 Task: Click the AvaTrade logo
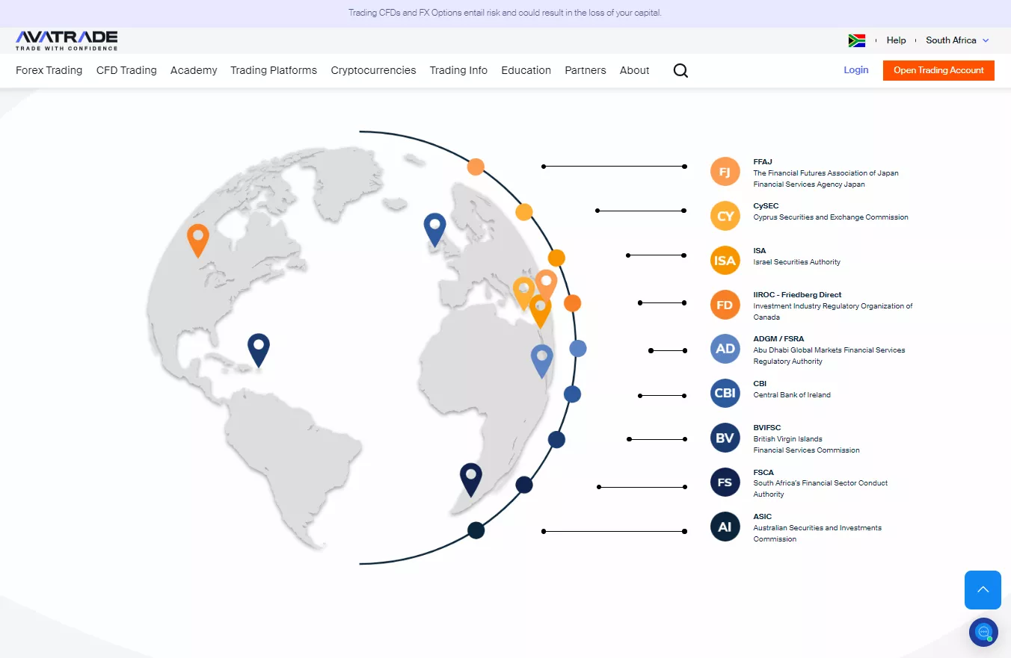pyautogui.click(x=67, y=40)
